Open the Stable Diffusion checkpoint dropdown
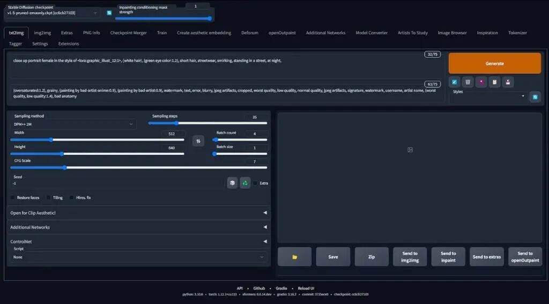 tap(52, 13)
